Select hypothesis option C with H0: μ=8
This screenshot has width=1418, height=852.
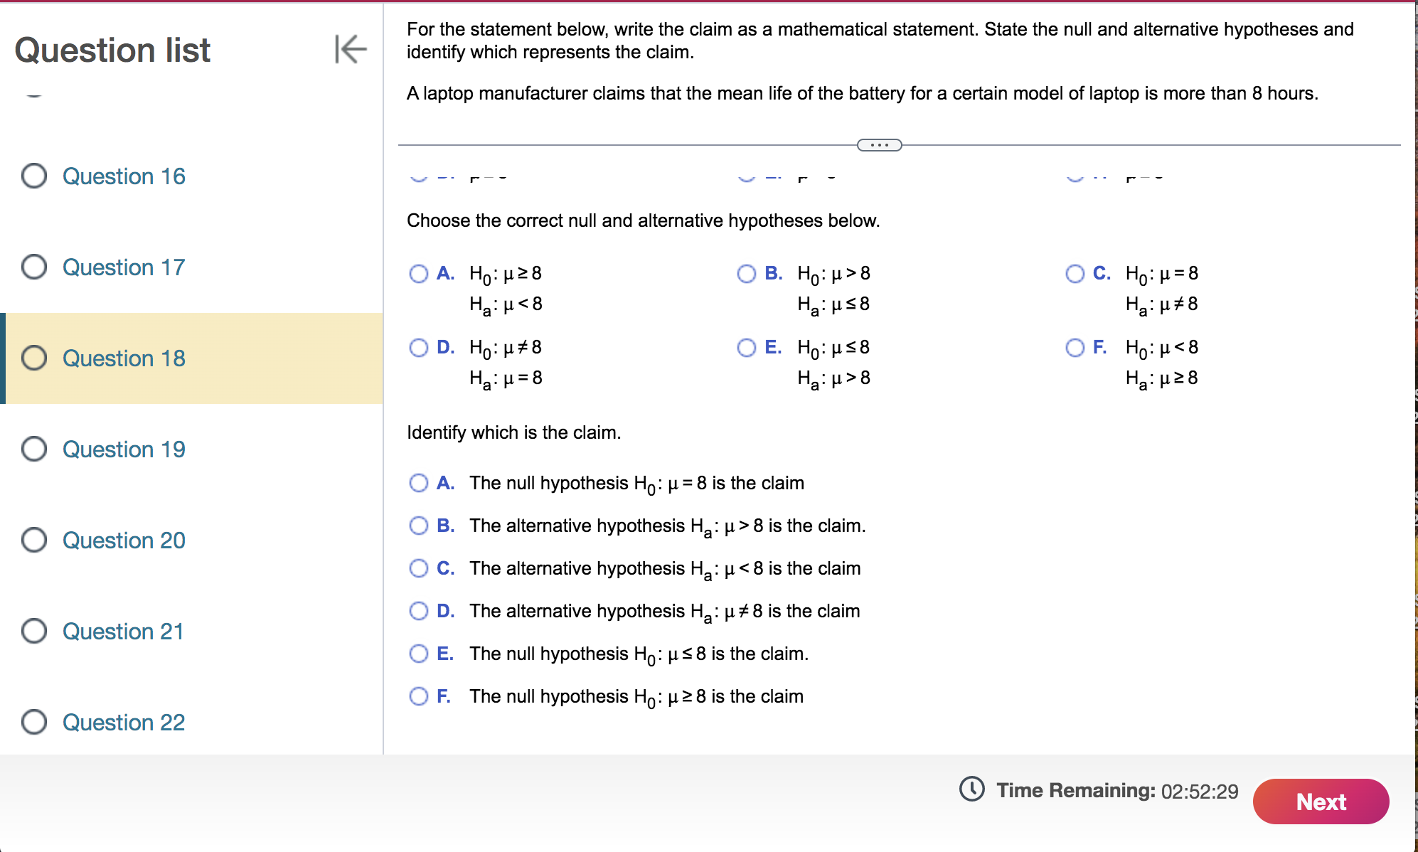click(1075, 274)
